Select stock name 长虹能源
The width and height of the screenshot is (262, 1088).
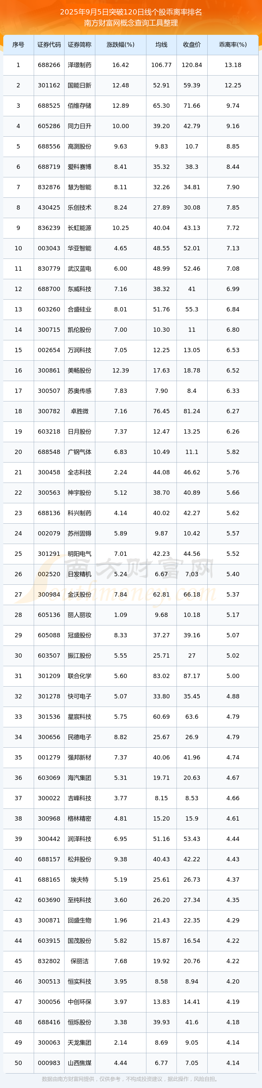80,228
